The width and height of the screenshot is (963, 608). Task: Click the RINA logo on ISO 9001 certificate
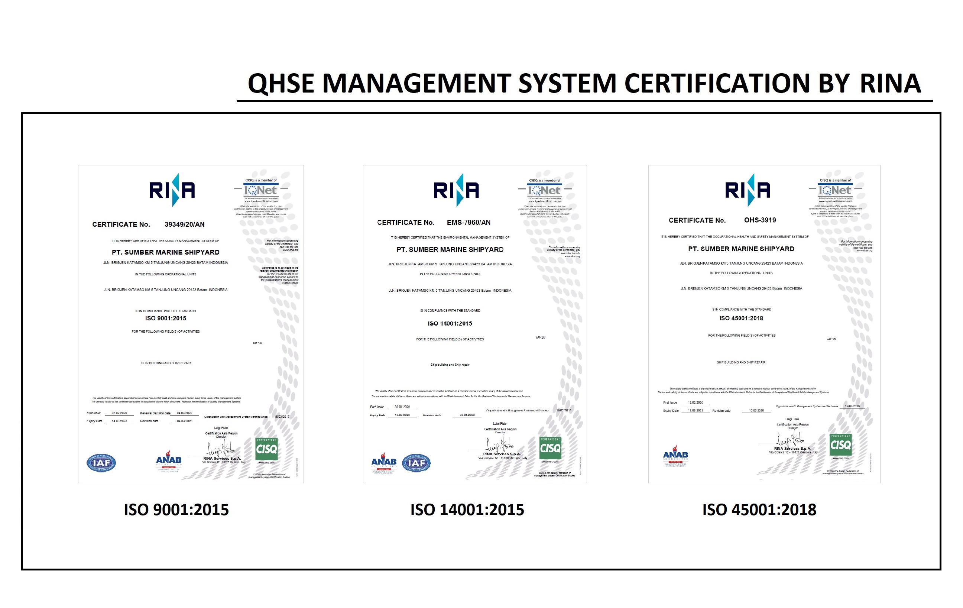(x=172, y=190)
